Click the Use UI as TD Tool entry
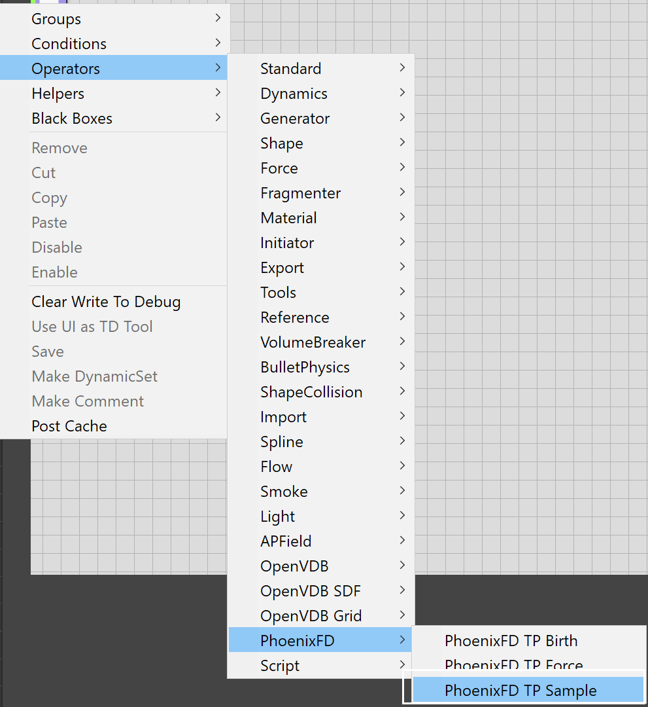648x707 pixels. [114, 327]
